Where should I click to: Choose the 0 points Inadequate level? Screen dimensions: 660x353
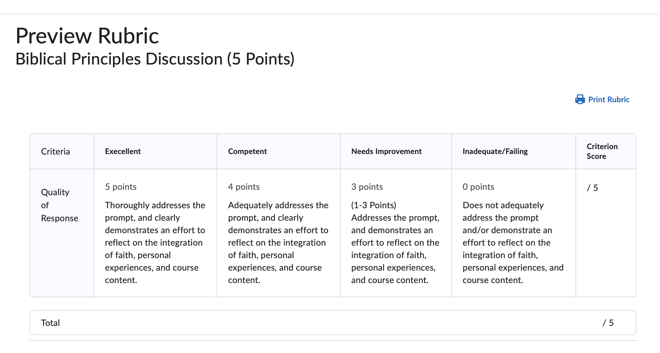pyautogui.click(x=478, y=187)
